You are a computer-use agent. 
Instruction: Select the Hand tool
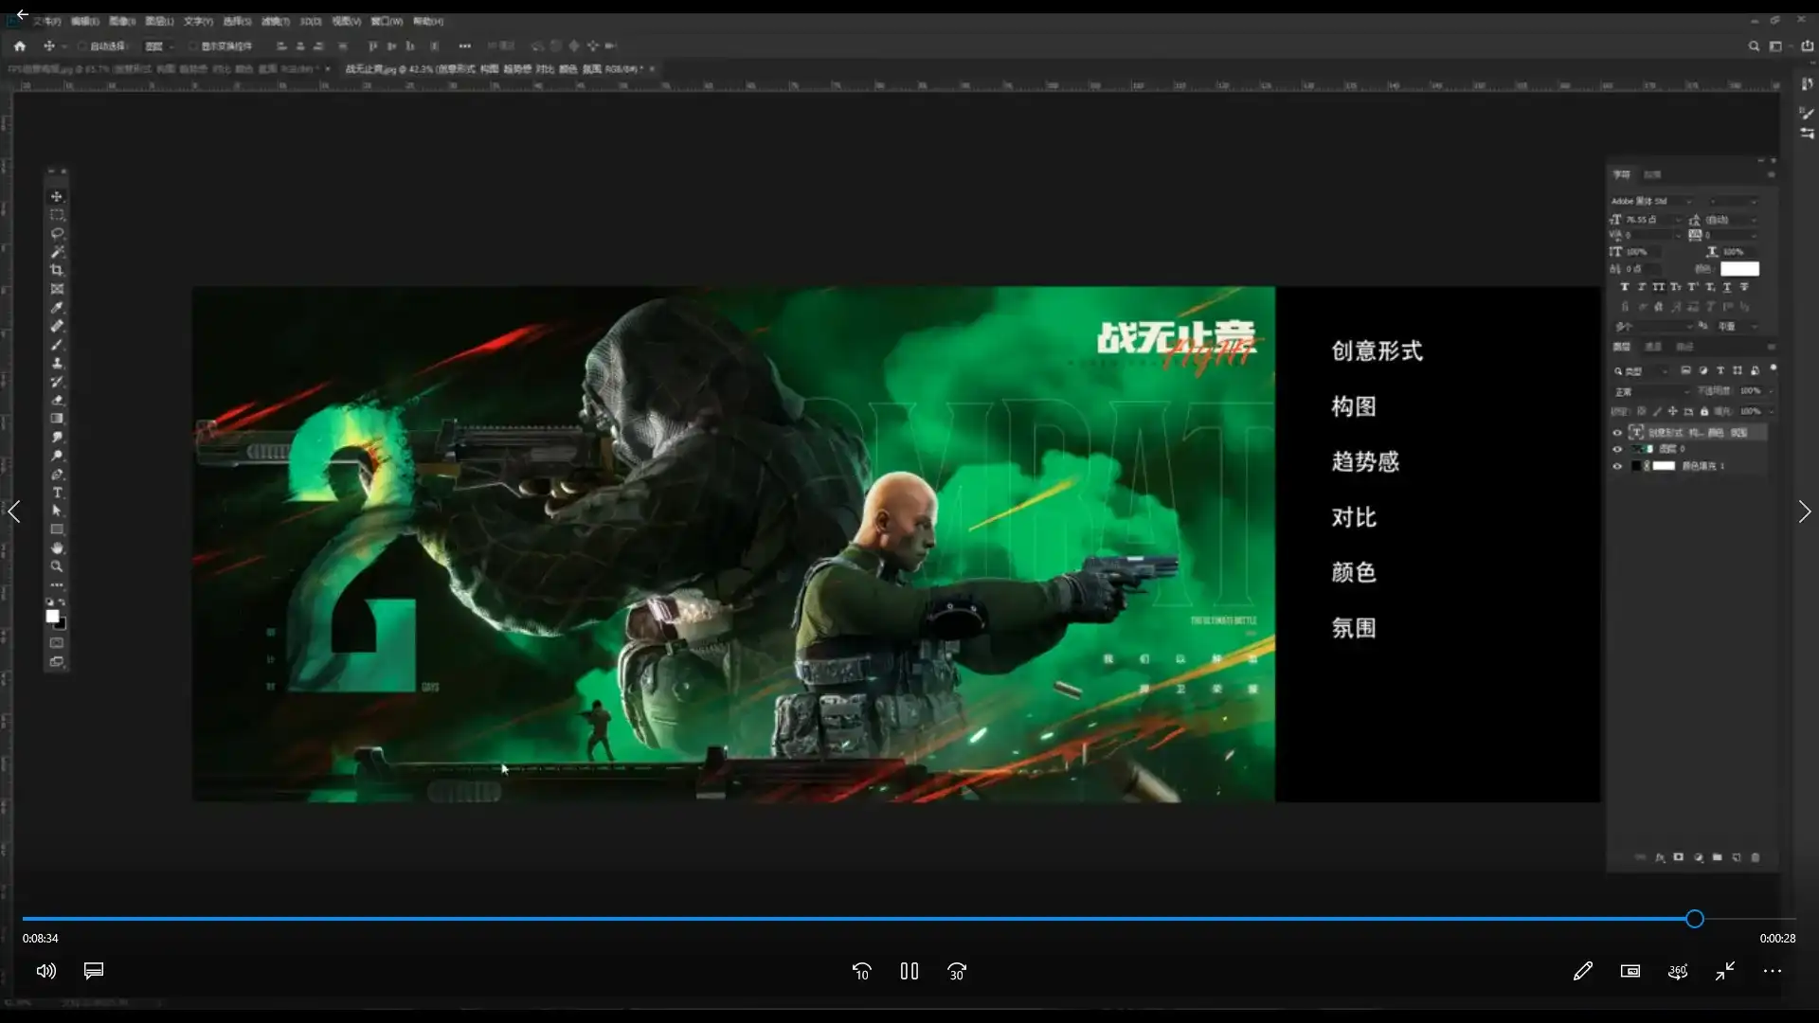[57, 547]
